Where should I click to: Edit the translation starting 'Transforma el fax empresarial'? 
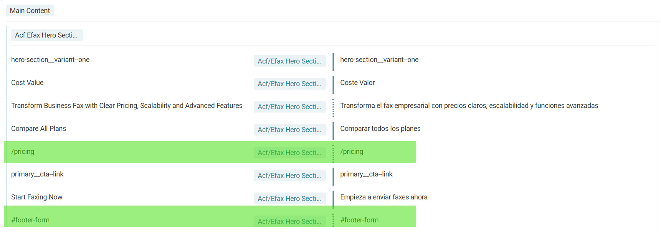pos(469,106)
